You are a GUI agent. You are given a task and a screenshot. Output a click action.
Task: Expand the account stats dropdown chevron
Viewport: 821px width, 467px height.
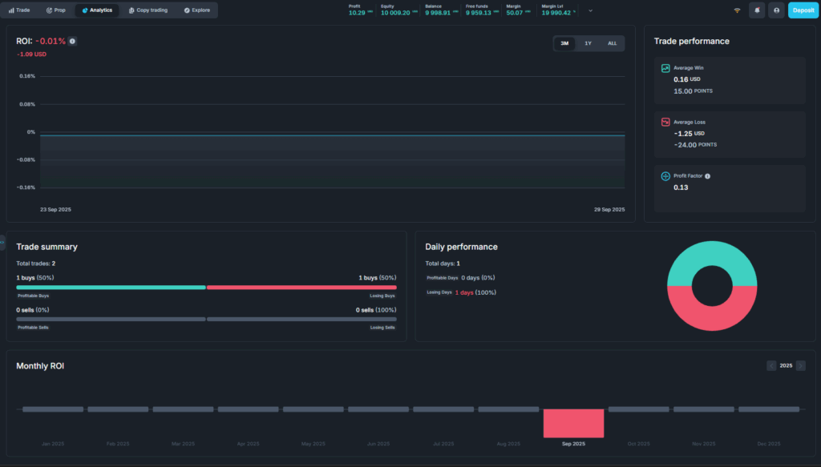[591, 10]
